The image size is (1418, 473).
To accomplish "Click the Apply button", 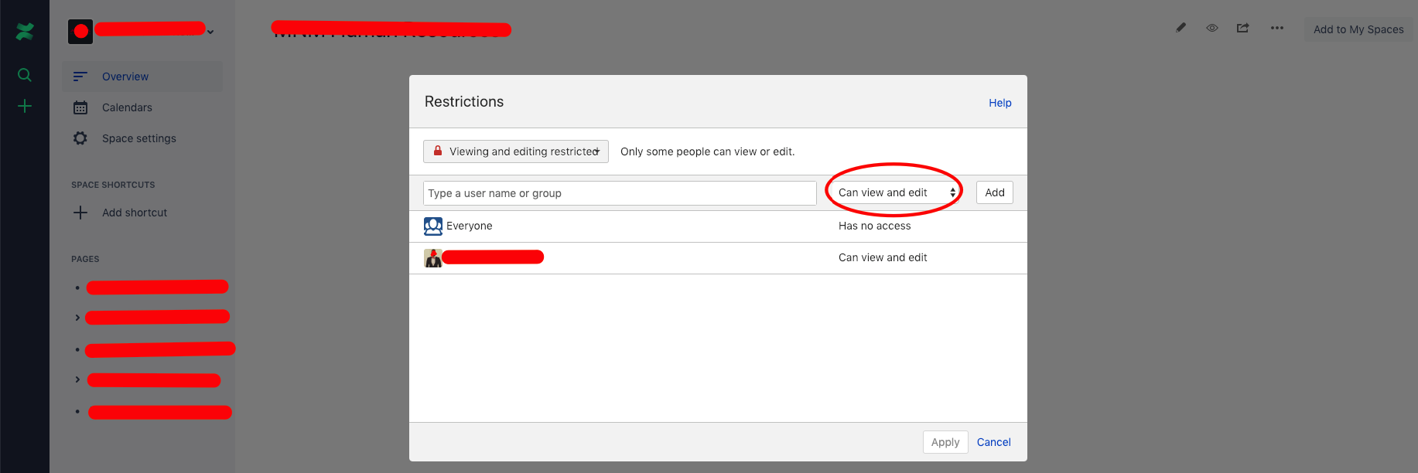I will pyautogui.click(x=945, y=442).
